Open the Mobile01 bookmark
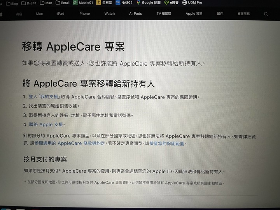Image resolution: width=280 pixels, height=210 pixels. pyautogui.click(x=83, y=3)
